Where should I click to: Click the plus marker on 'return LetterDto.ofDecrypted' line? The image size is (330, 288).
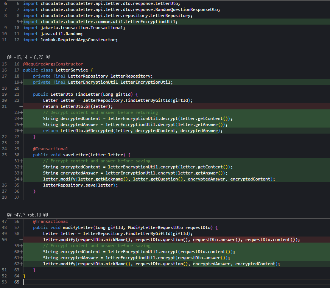click(21, 131)
